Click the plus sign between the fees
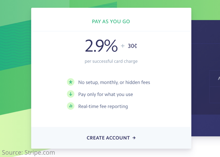The image size is (220, 157). point(123,46)
